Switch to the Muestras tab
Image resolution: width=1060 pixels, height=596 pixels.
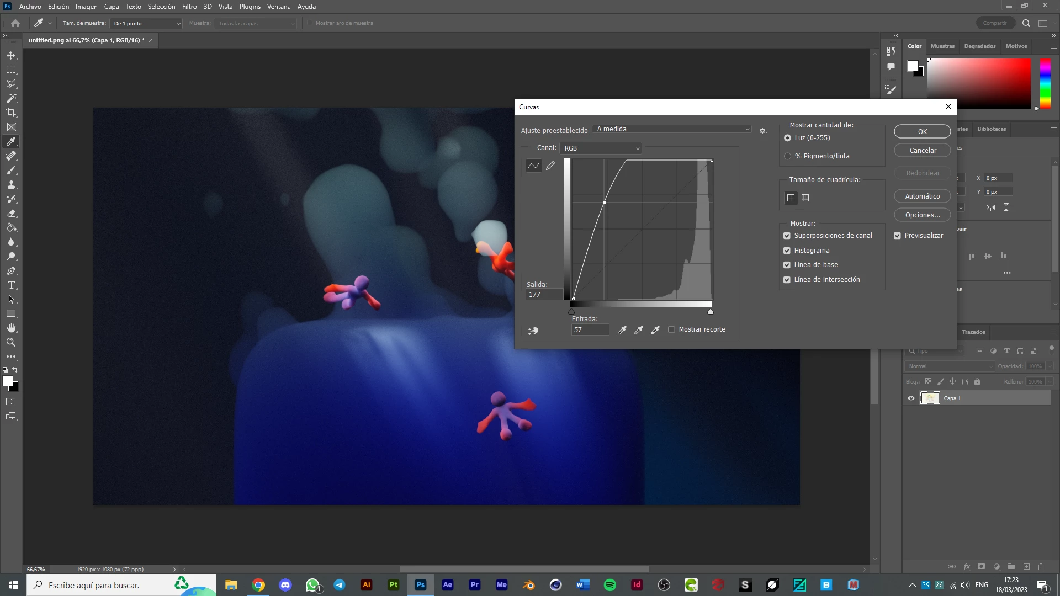(942, 46)
